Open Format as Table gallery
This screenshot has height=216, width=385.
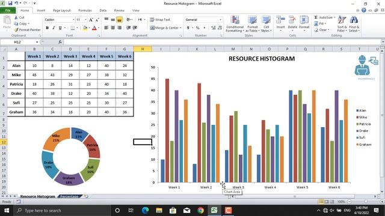(x=253, y=24)
